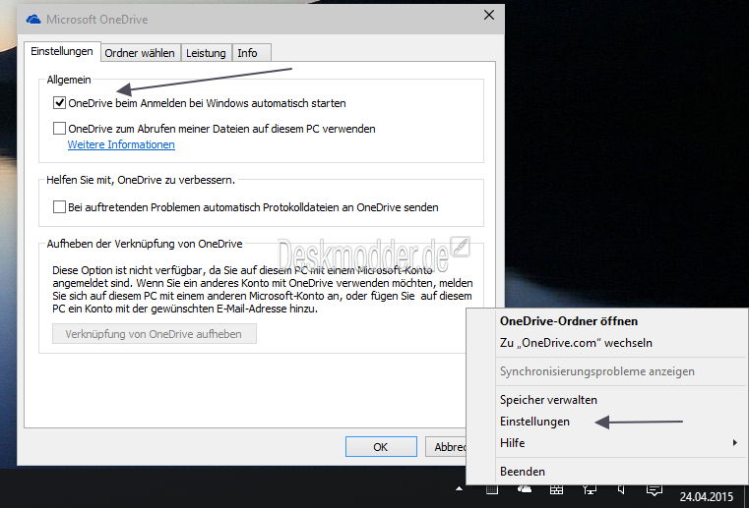Show hidden tray icons arrow
Viewport: 749px width, 508px height.
[x=459, y=489]
